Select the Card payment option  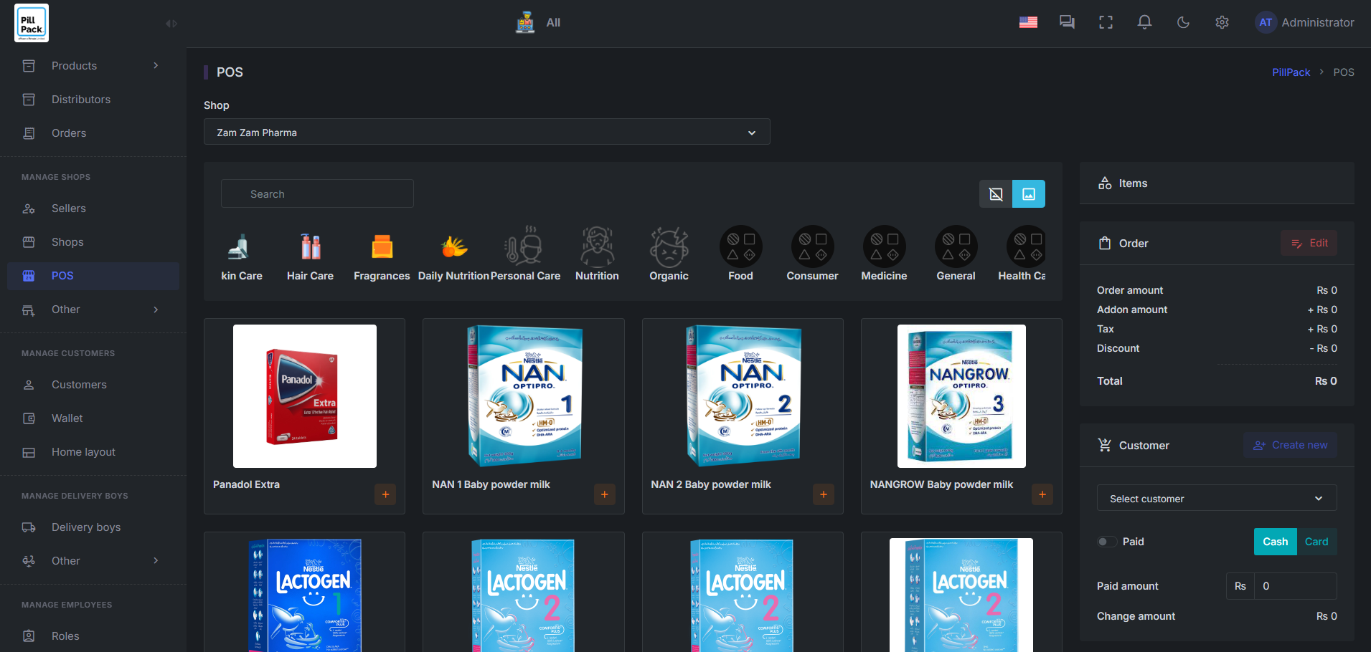coord(1316,542)
